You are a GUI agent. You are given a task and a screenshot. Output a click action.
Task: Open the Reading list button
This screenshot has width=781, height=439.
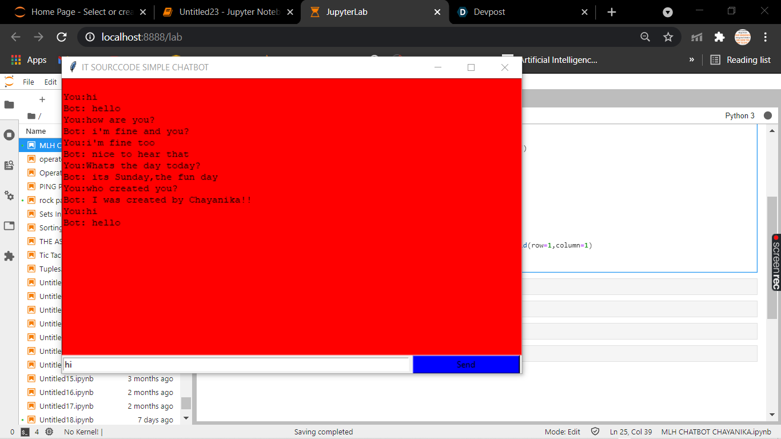[x=740, y=59]
